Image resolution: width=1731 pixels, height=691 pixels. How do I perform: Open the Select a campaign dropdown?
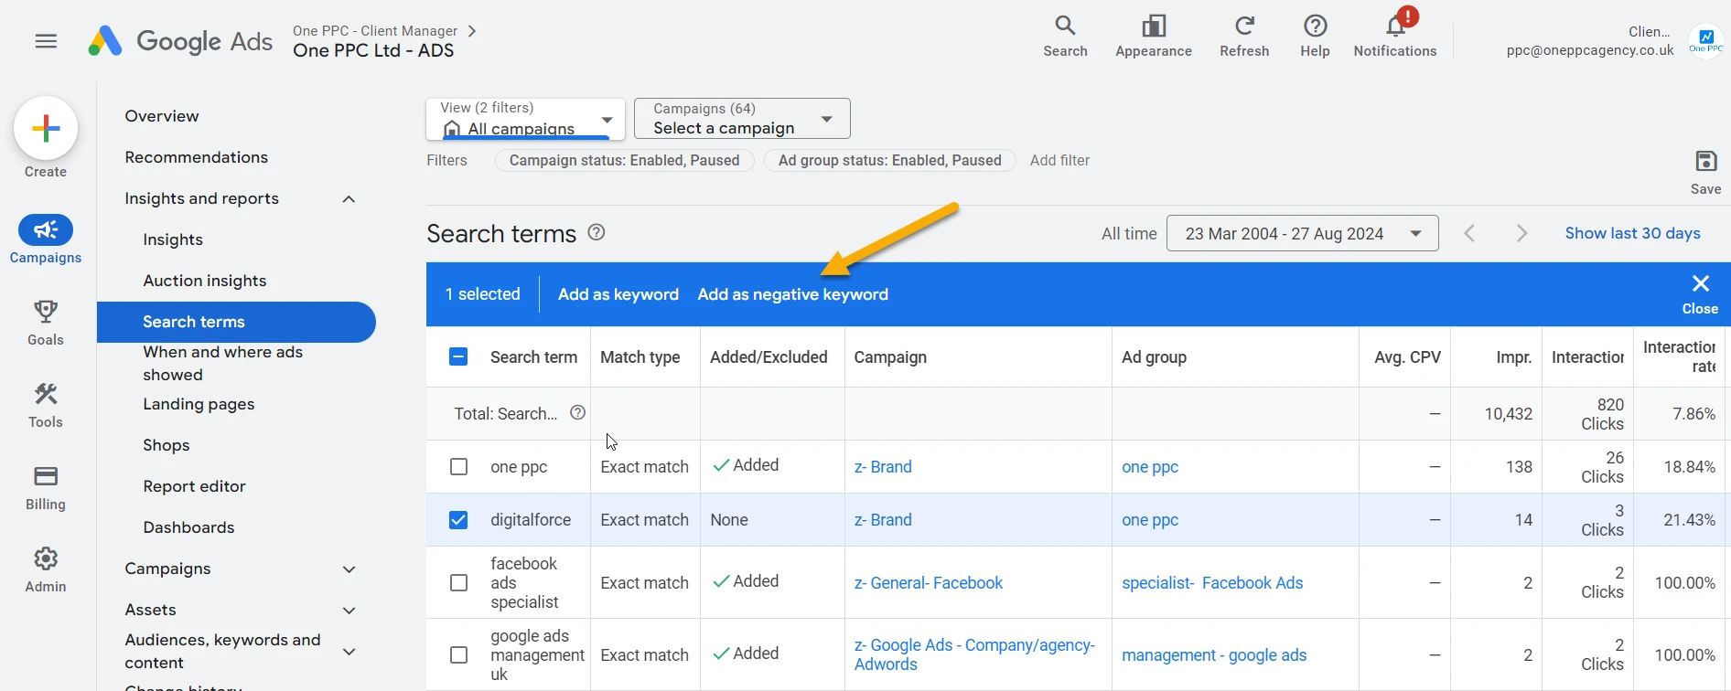pyautogui.click(x=742, y=119)
